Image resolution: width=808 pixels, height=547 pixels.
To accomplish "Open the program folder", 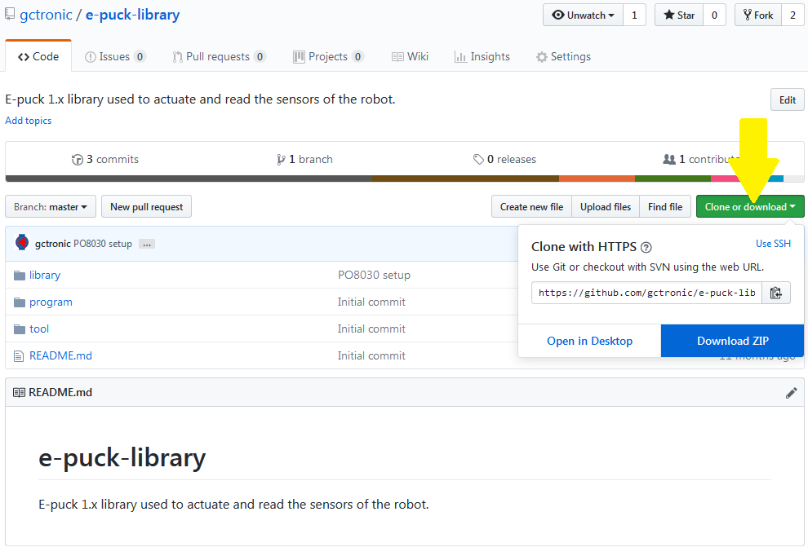I will (51, 302).
